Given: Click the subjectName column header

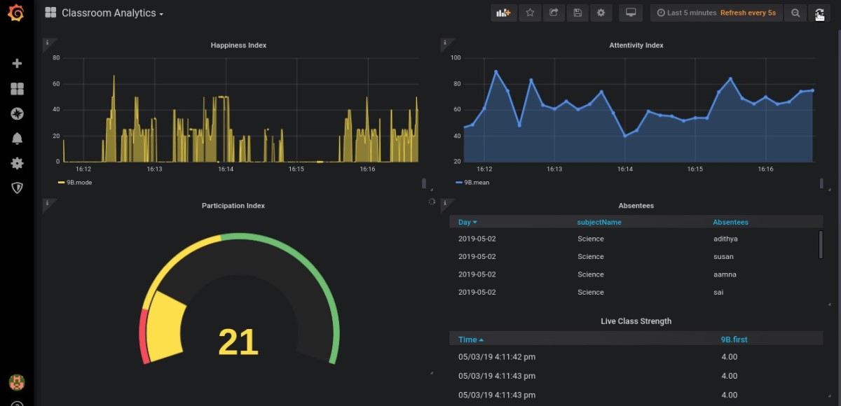Looking at the screenshot, I should click(x=599, y=222).
